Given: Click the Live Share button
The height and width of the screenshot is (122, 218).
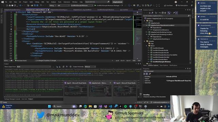Looking at the screenshot, I should click(168, 5).
